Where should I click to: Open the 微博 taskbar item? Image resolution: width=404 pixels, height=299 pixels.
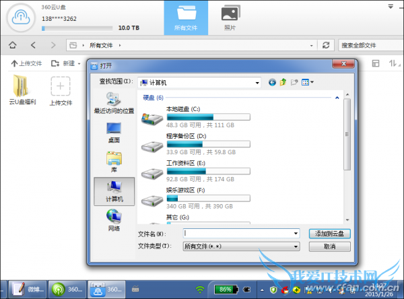pyautogui.click(x=28, y=290)
